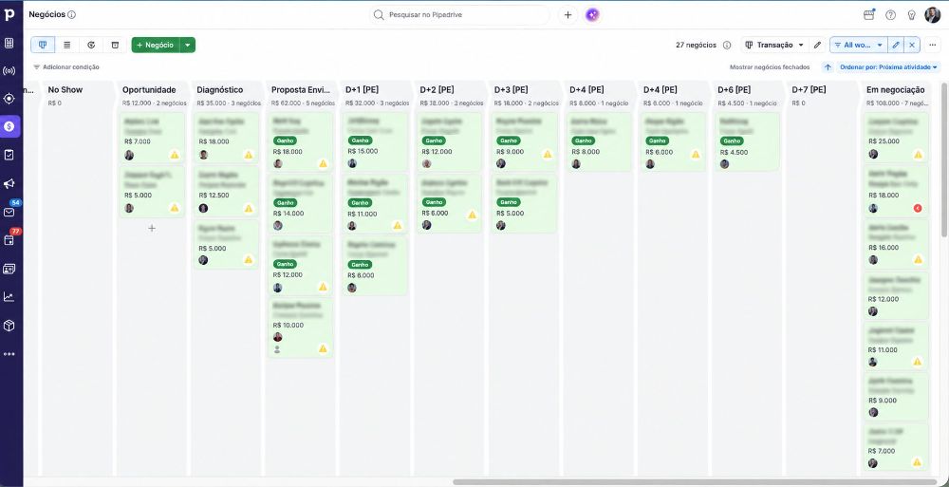
Task: Open the Transação pipeline dropdown
Action: tap(774, 45)
